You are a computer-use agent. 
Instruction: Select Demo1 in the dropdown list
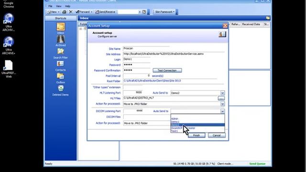(197, 122)
